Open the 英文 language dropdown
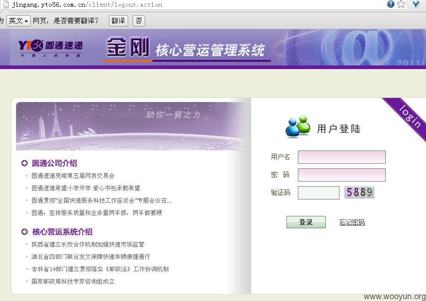Viewport: 426px width, 301px height. pos(18,21)
